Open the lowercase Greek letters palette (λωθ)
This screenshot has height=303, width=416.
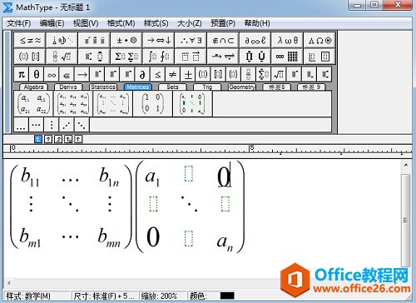[x=287, y=41]
